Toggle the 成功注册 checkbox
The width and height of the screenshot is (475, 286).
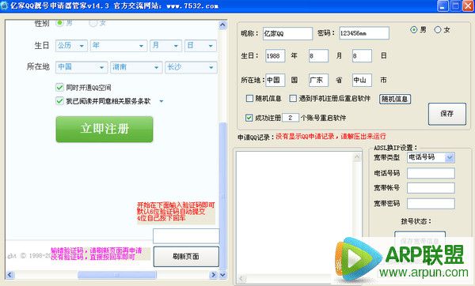tap(249, 118)
